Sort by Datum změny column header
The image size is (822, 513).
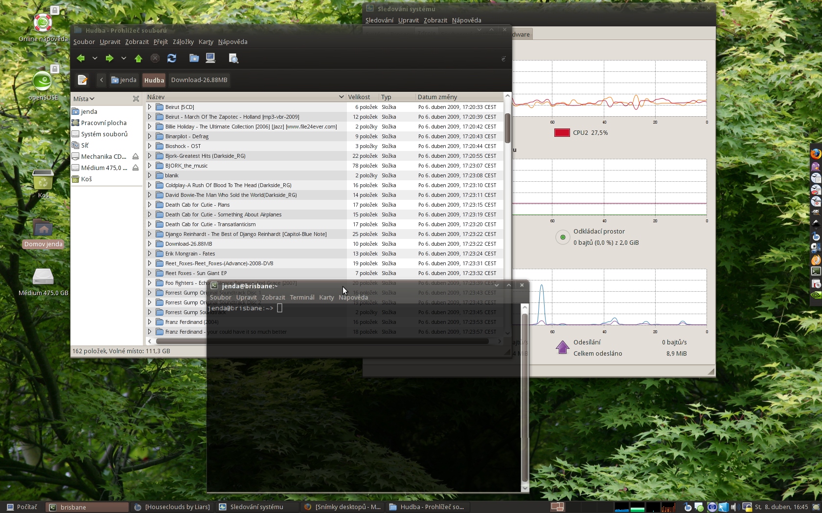point(458,97)
